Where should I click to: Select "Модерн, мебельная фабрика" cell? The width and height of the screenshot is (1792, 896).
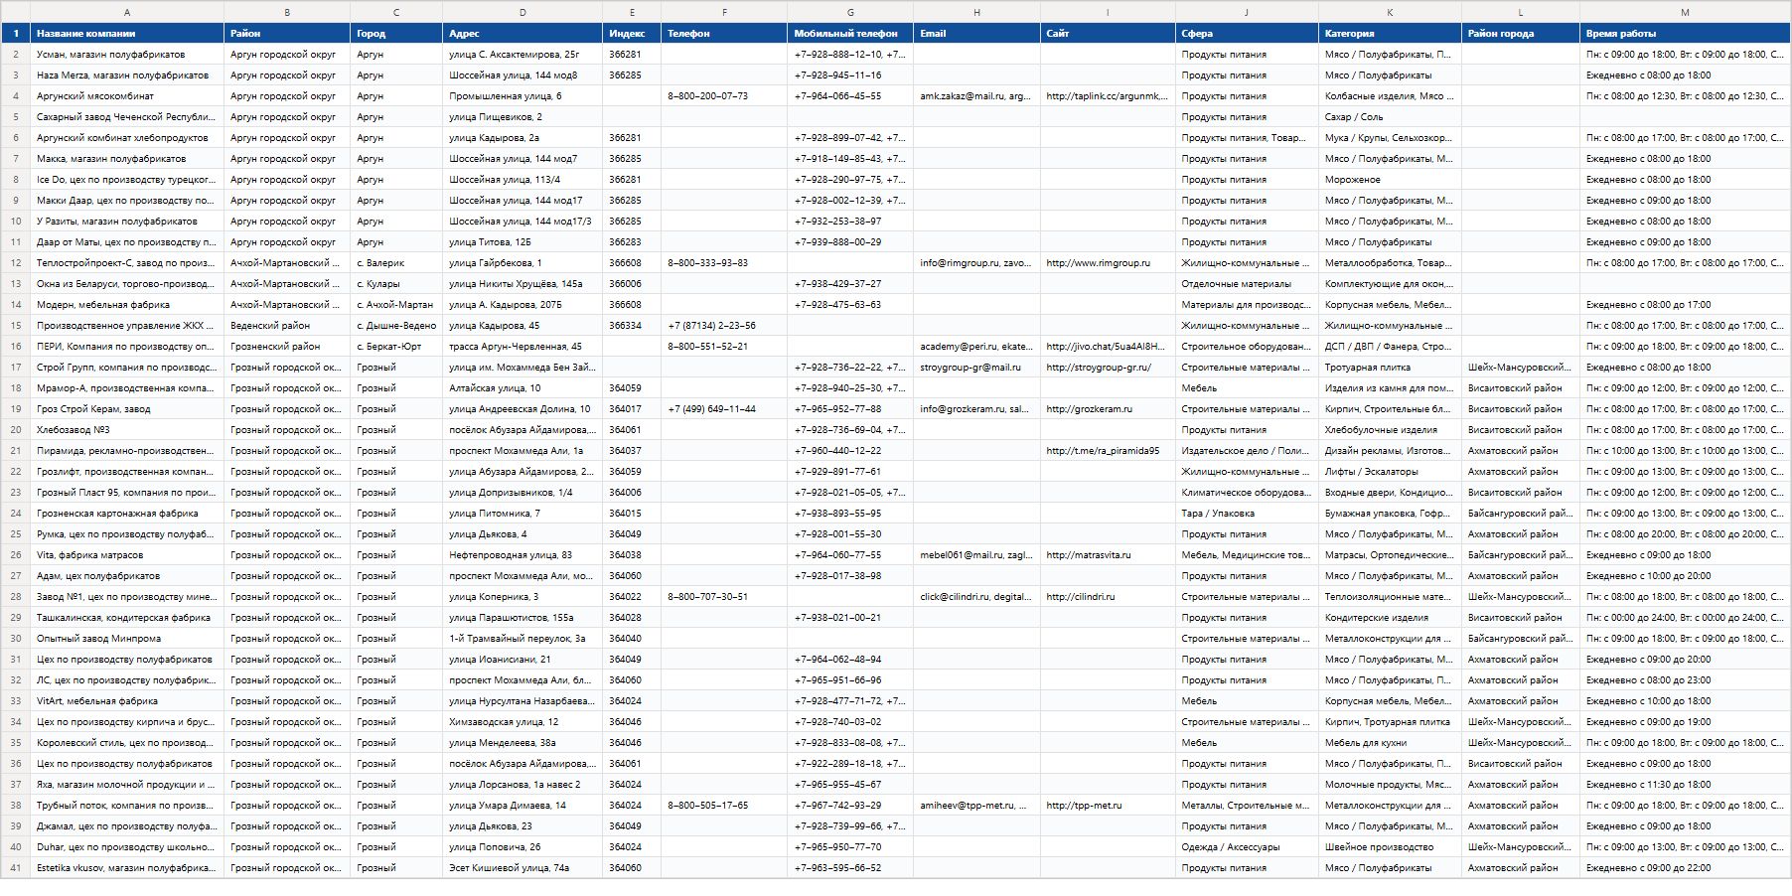pos(127,305)
